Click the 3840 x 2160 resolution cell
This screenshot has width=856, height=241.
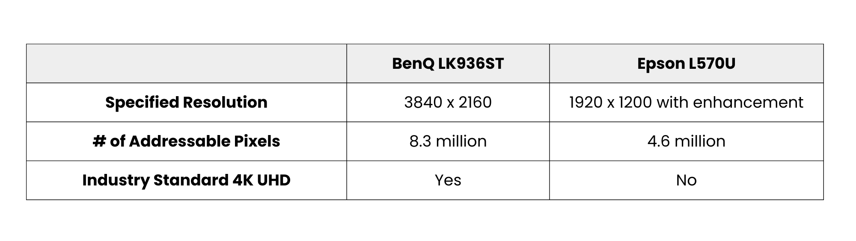pos(448,103)
